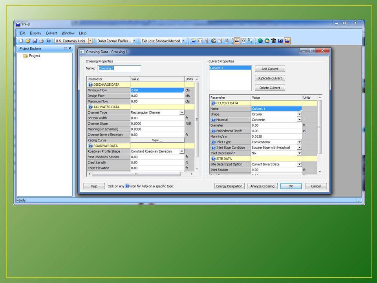Click the Channel Slope value field
The image size is (377, 283).
(x=157, y=124)
